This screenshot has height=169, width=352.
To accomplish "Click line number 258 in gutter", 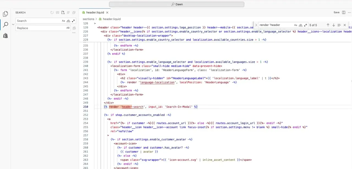I will point(86,139).
